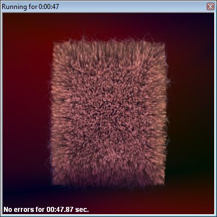217x217 pixels.
Task: Click the center of the furry cube
Action: pos(109,113)
